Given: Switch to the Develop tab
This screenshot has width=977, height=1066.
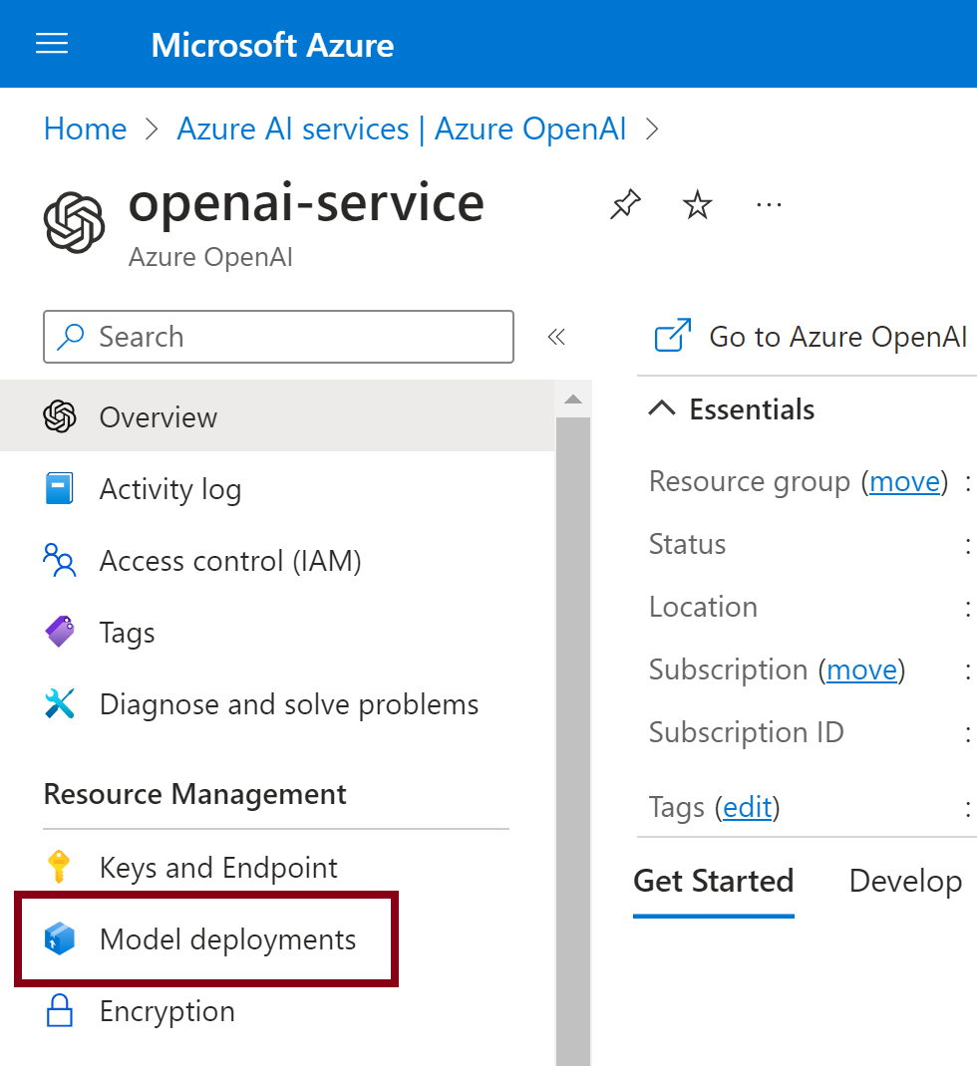Looking at the screenshot, I should click(904, 882).
